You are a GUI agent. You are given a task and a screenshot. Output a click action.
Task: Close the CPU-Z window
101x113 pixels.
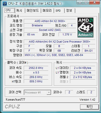[x=94, y=3]
